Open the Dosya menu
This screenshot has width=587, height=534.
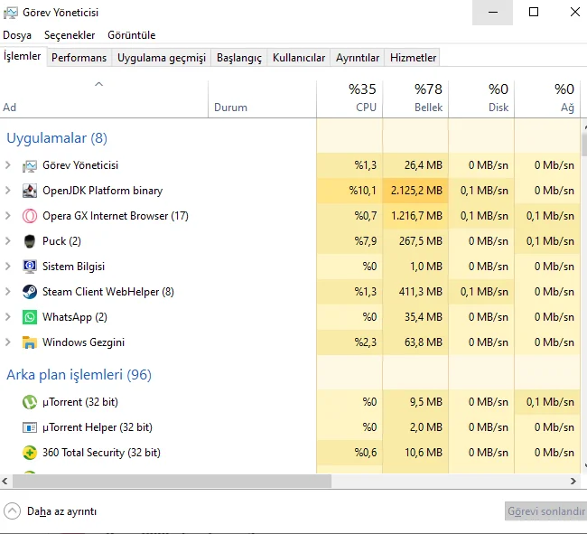tap(17, 35)
